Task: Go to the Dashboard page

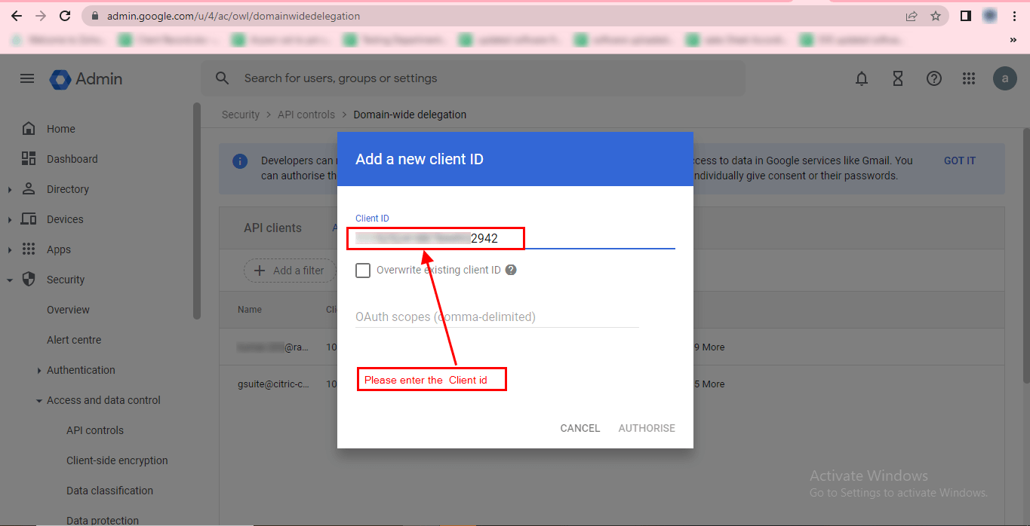Action: (72, 159)
